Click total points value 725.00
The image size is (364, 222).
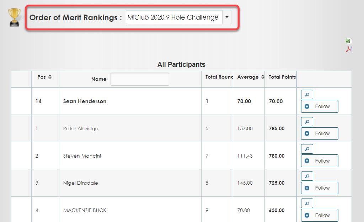coord(277,183)
